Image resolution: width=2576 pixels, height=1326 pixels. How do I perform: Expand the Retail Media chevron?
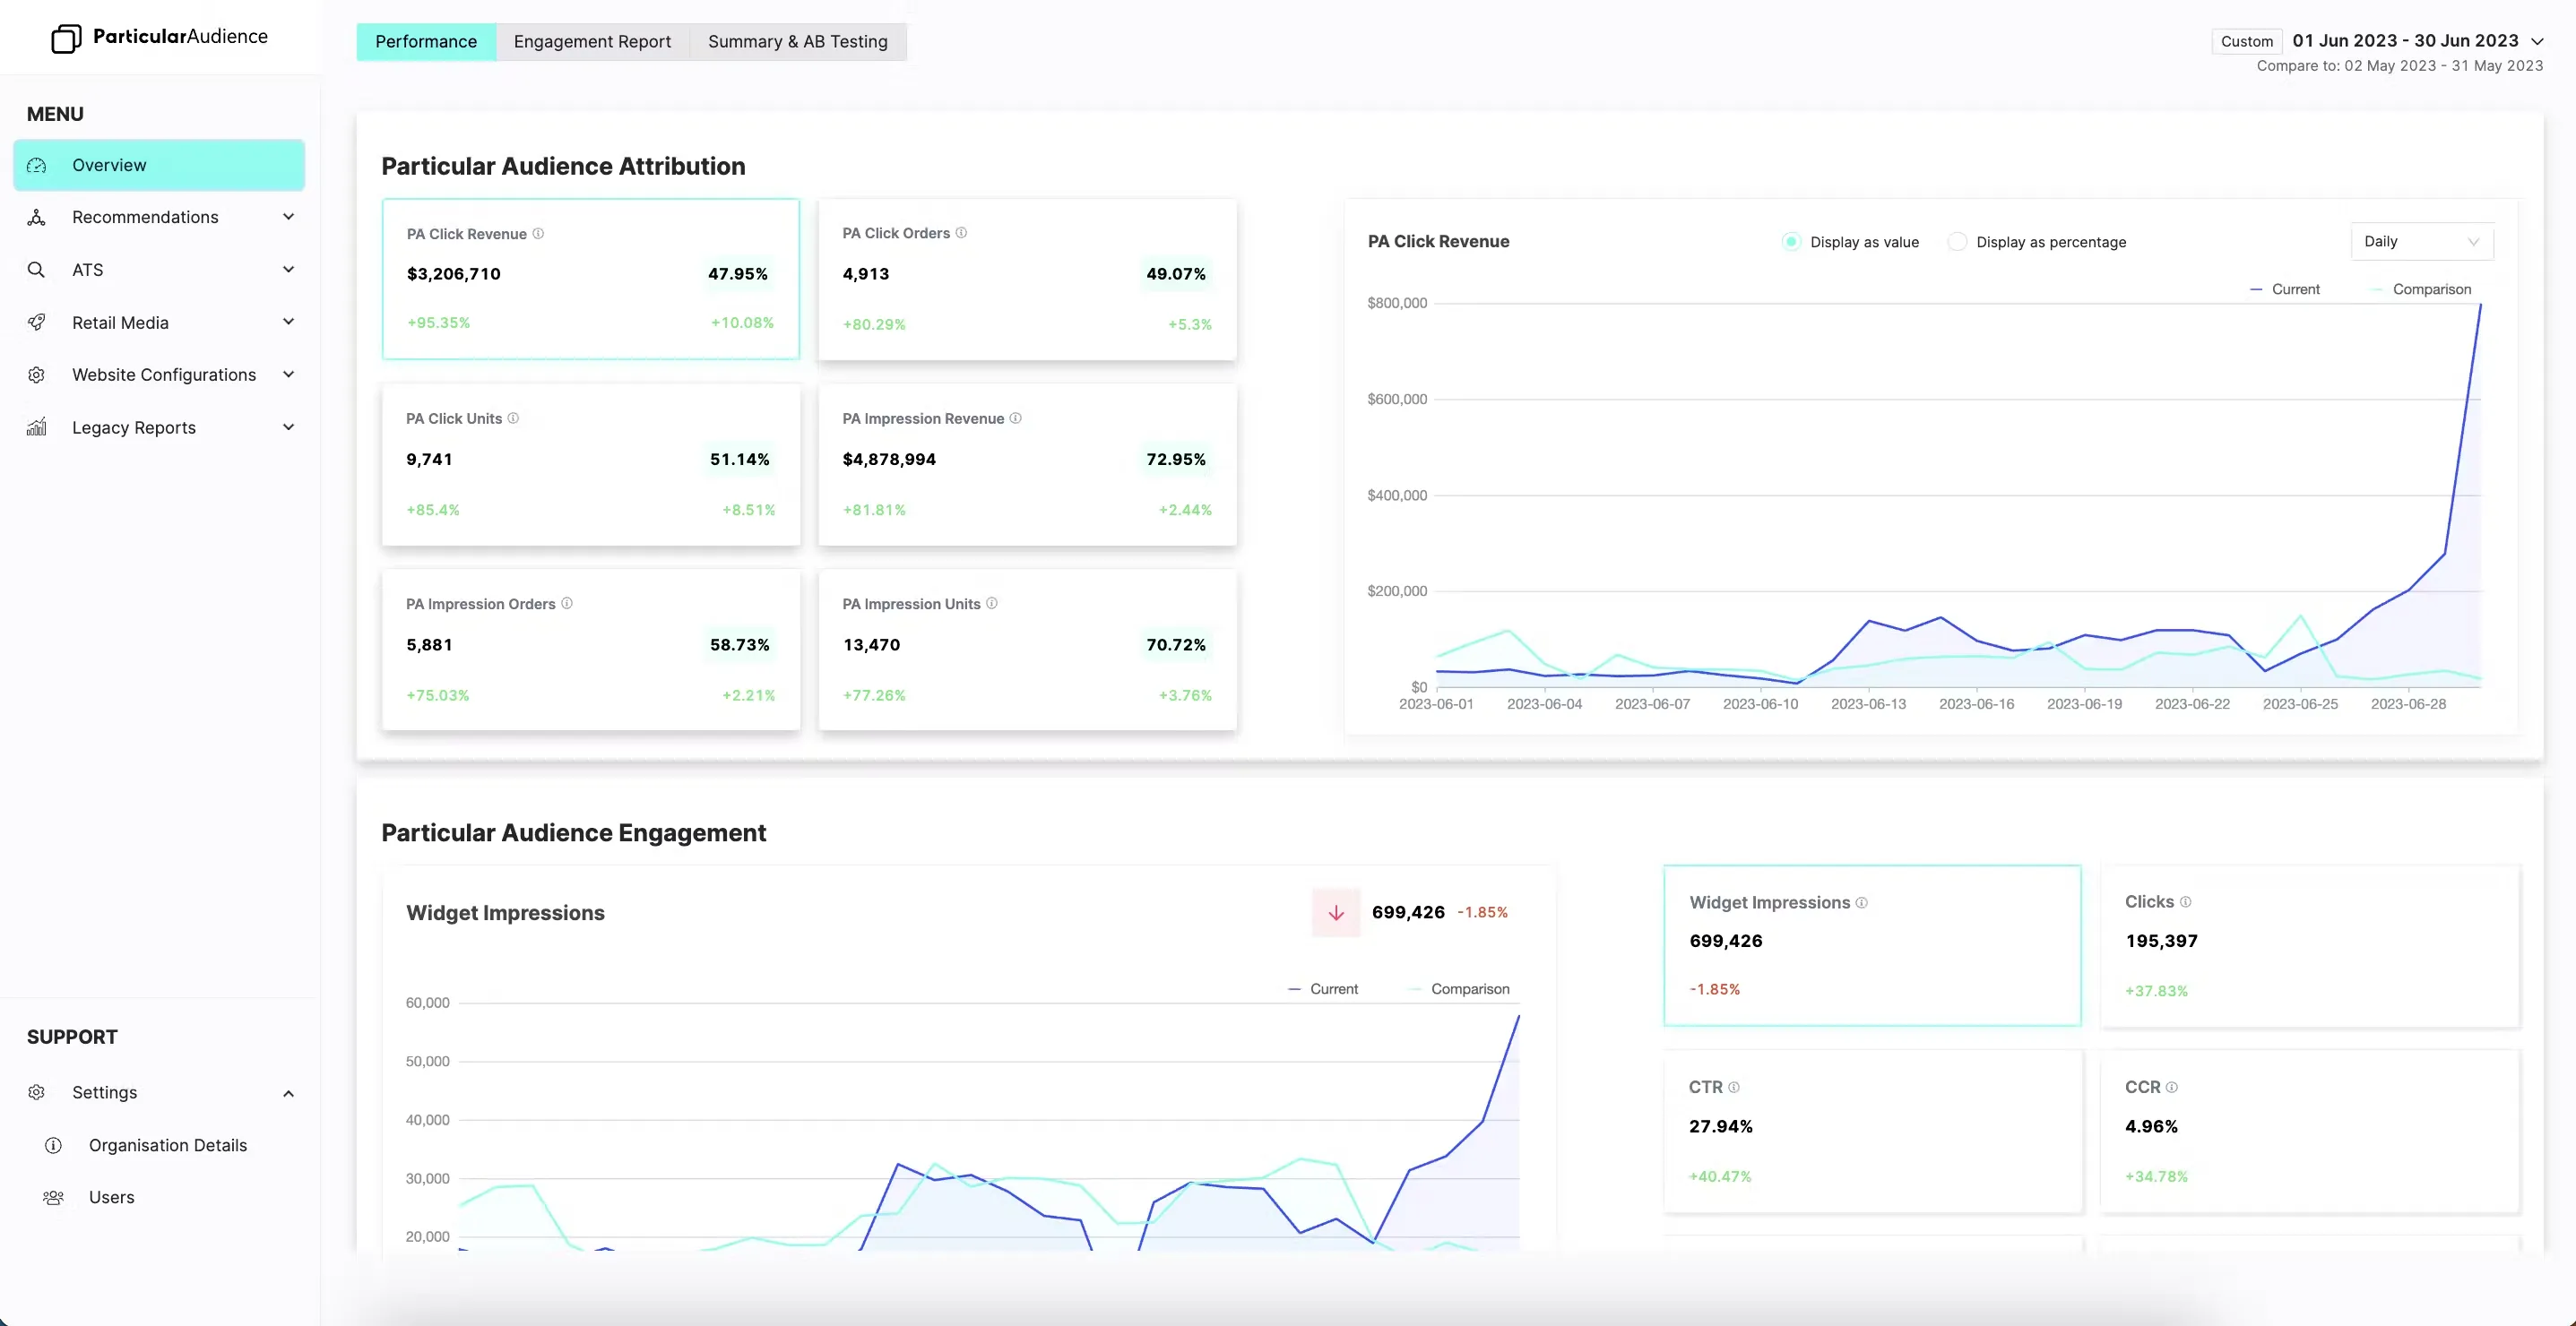288,322
